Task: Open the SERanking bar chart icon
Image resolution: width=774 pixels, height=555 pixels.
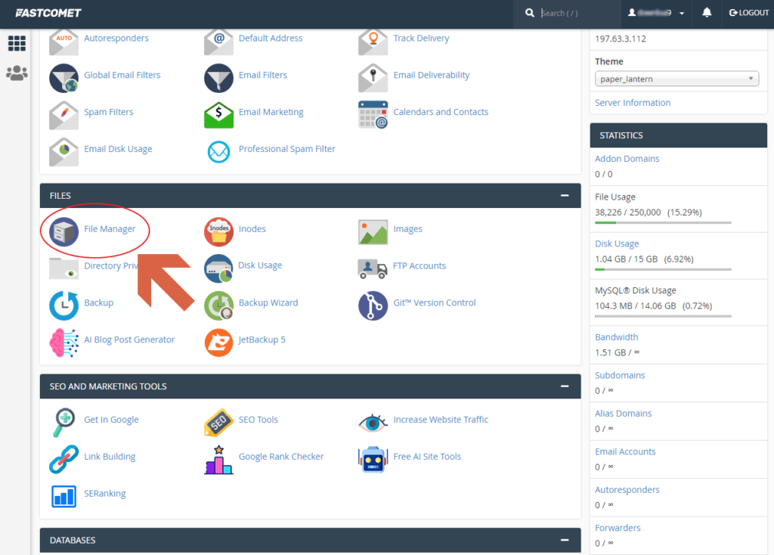Action: (63, 497)
